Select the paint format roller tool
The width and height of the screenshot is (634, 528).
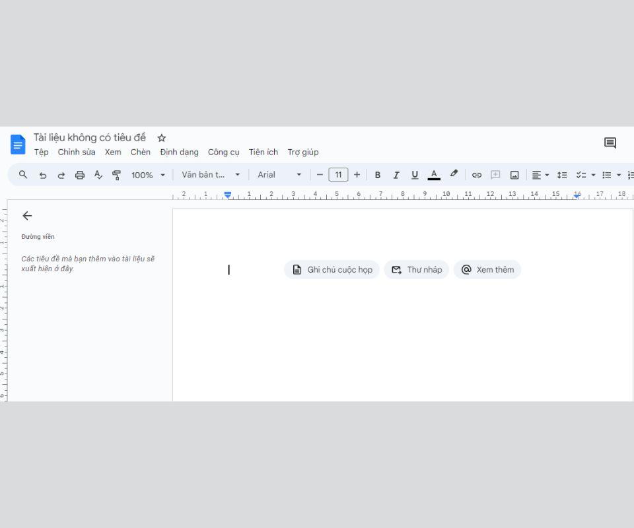(117, 175)
